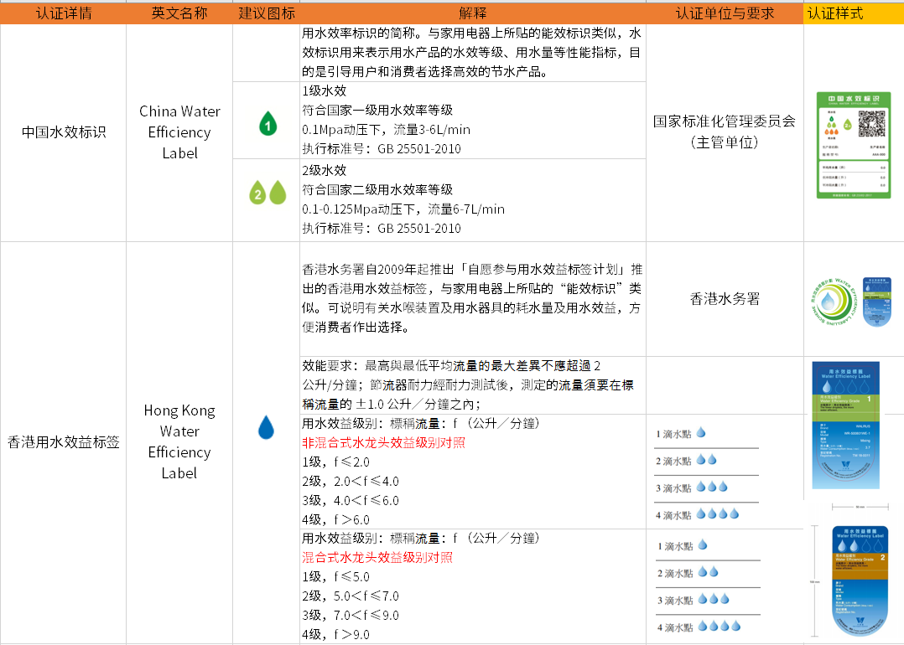This screenshot has height=645, width=904.
Task: Click the green double-drop grade 2 icon
Action: click(x=268, y=193)
